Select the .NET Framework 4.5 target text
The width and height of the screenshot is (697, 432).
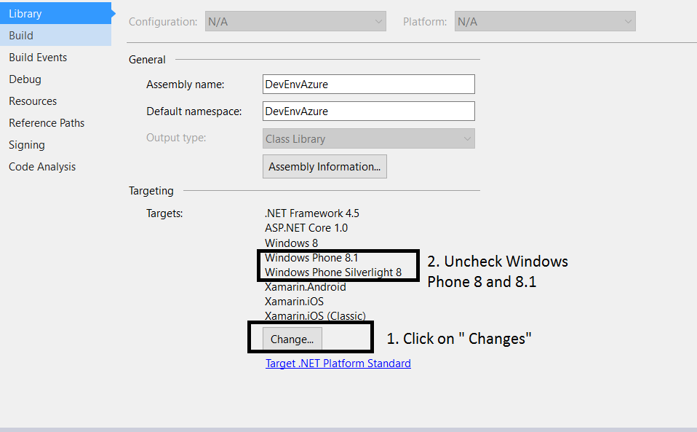pyautogui.click(x=311, y=213)
